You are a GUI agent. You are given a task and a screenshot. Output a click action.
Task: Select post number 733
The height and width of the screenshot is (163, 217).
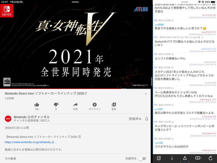pyautogui.click(x=156, y=105)
